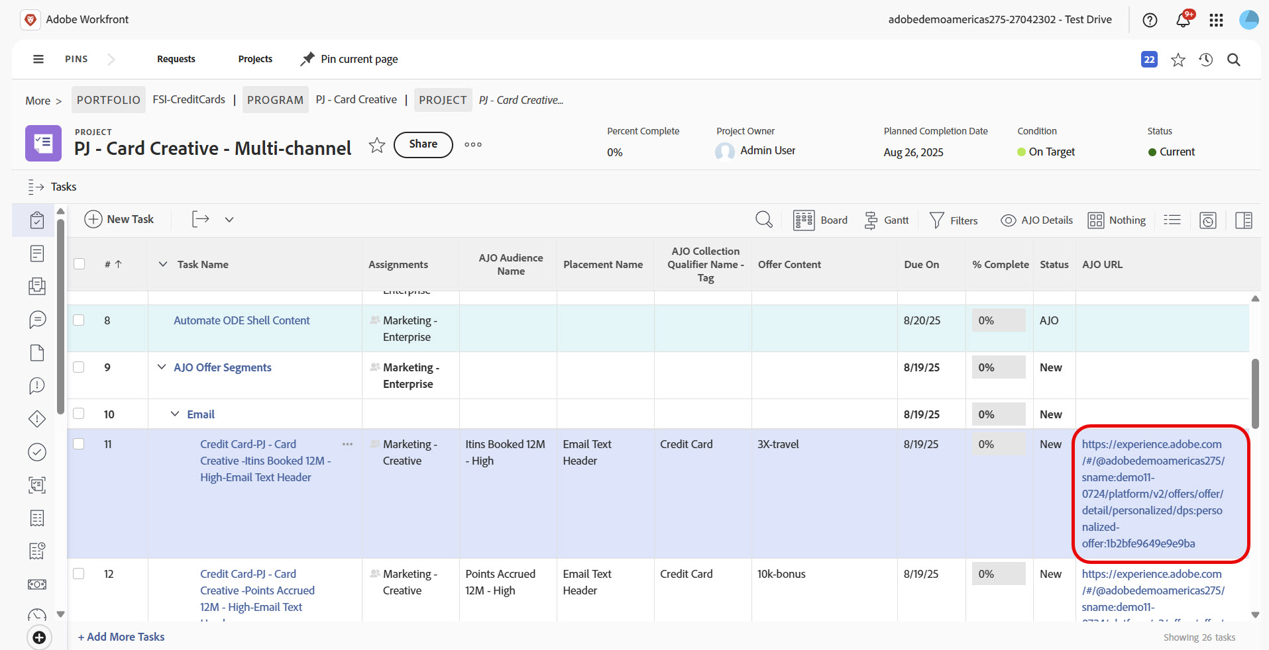The height and width of the screenshot is (650, 1269).
Task: Click the Share button
Action: coord(423,144)
